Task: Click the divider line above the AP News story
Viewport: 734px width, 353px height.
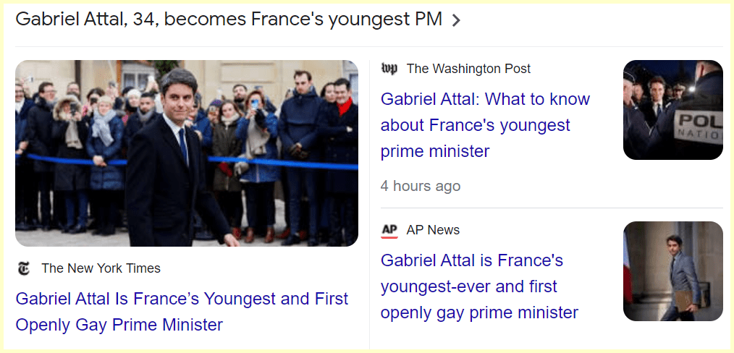Action: (552, 208)
